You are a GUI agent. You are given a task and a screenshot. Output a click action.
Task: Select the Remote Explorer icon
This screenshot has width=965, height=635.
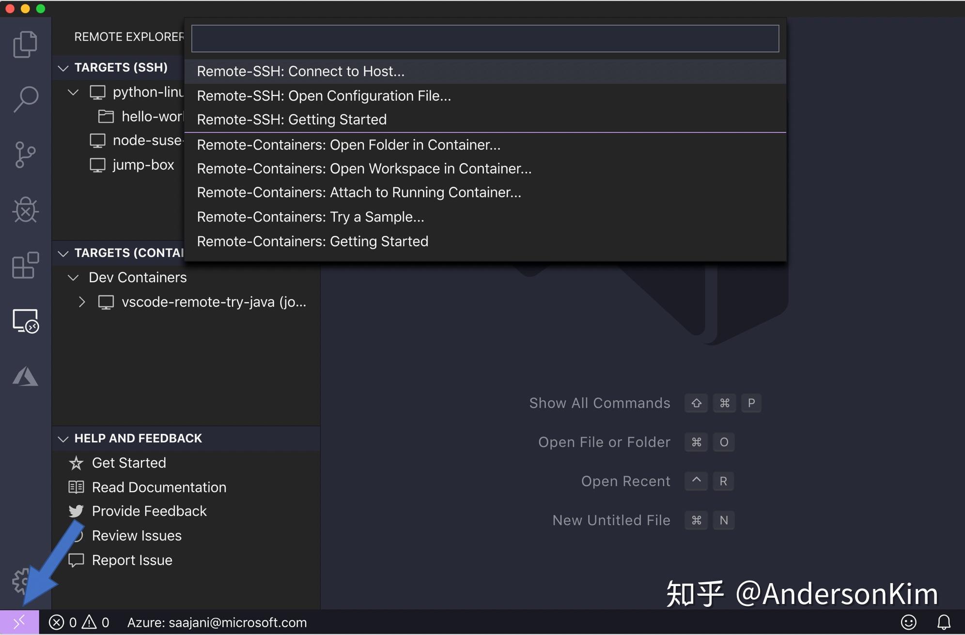24,321
